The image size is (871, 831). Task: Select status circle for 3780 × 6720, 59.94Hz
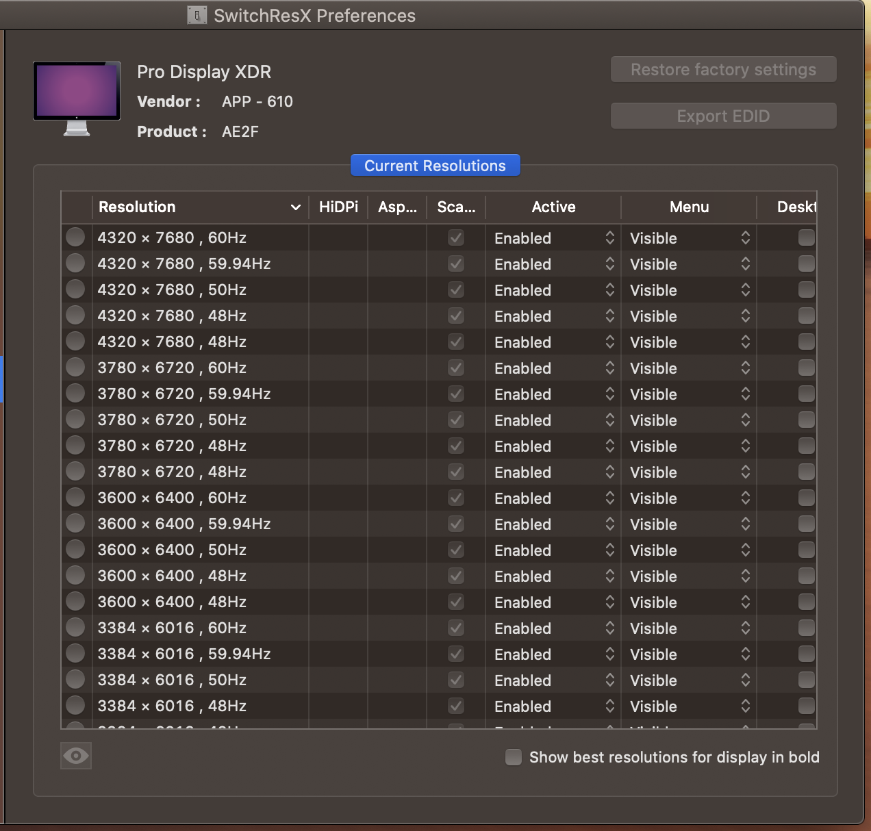tap(75, 393)
